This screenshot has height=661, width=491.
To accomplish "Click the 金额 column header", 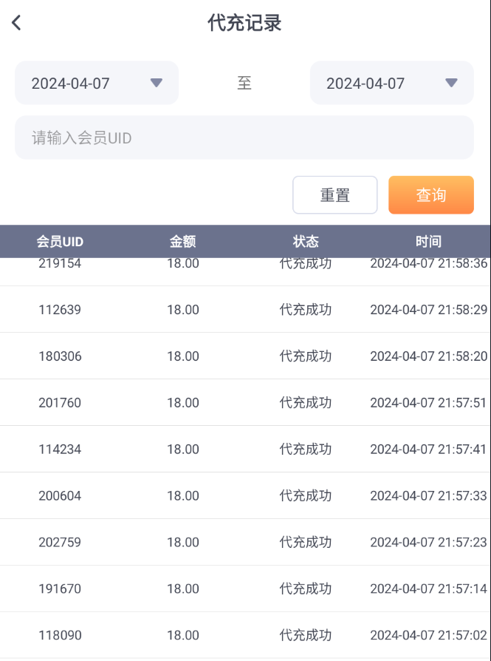I will (x=182, y=241).
